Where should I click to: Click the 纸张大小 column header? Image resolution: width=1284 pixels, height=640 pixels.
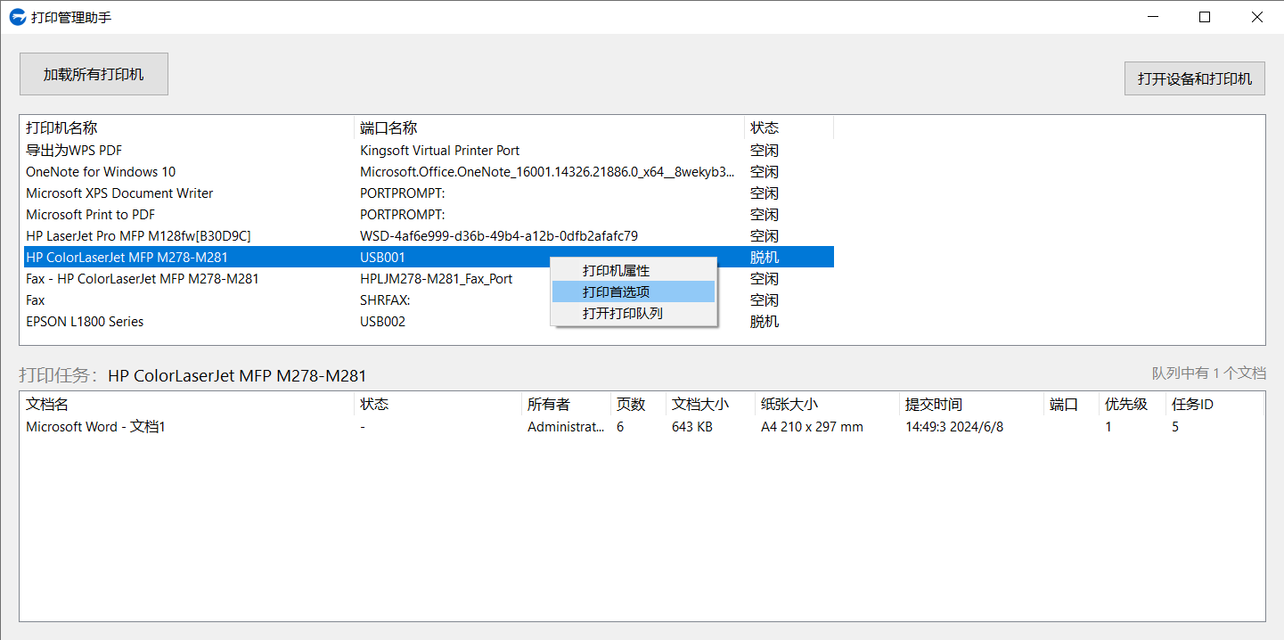pos(827,404)
